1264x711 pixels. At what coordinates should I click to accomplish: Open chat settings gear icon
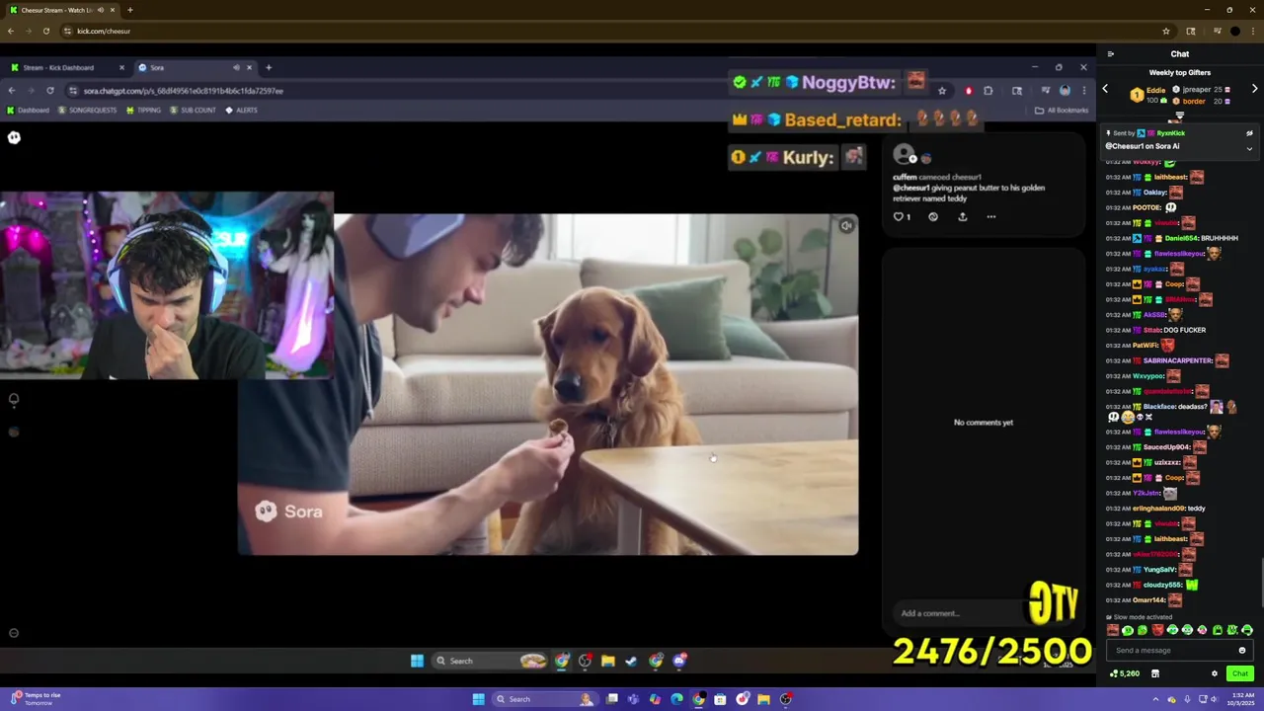click(1215, 673)
